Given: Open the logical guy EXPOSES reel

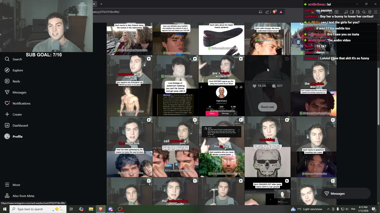Looking at the screenshot, I should click(221, 86).
